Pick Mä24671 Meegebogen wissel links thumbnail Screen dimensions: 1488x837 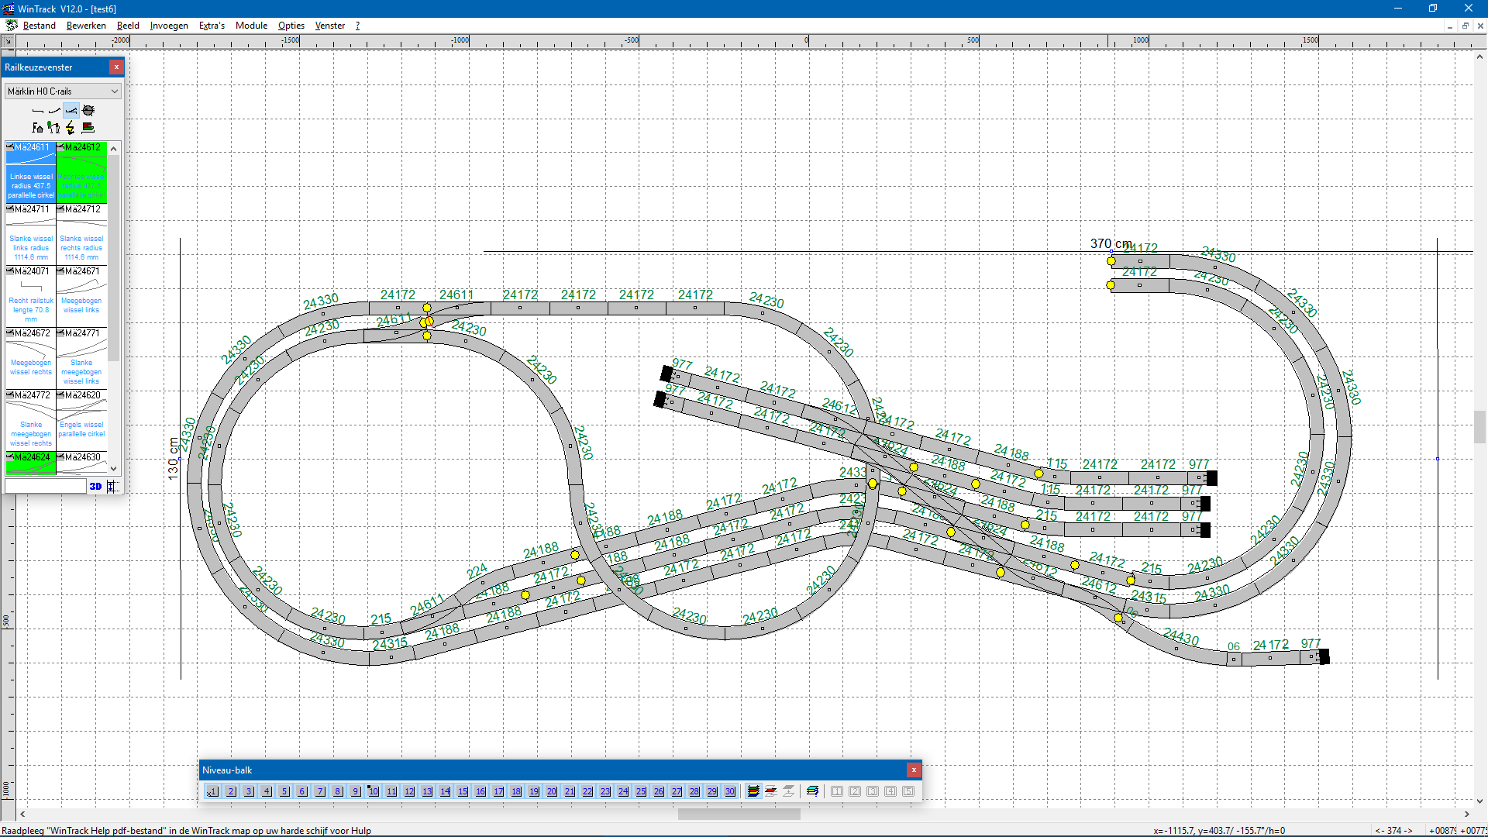81,296
